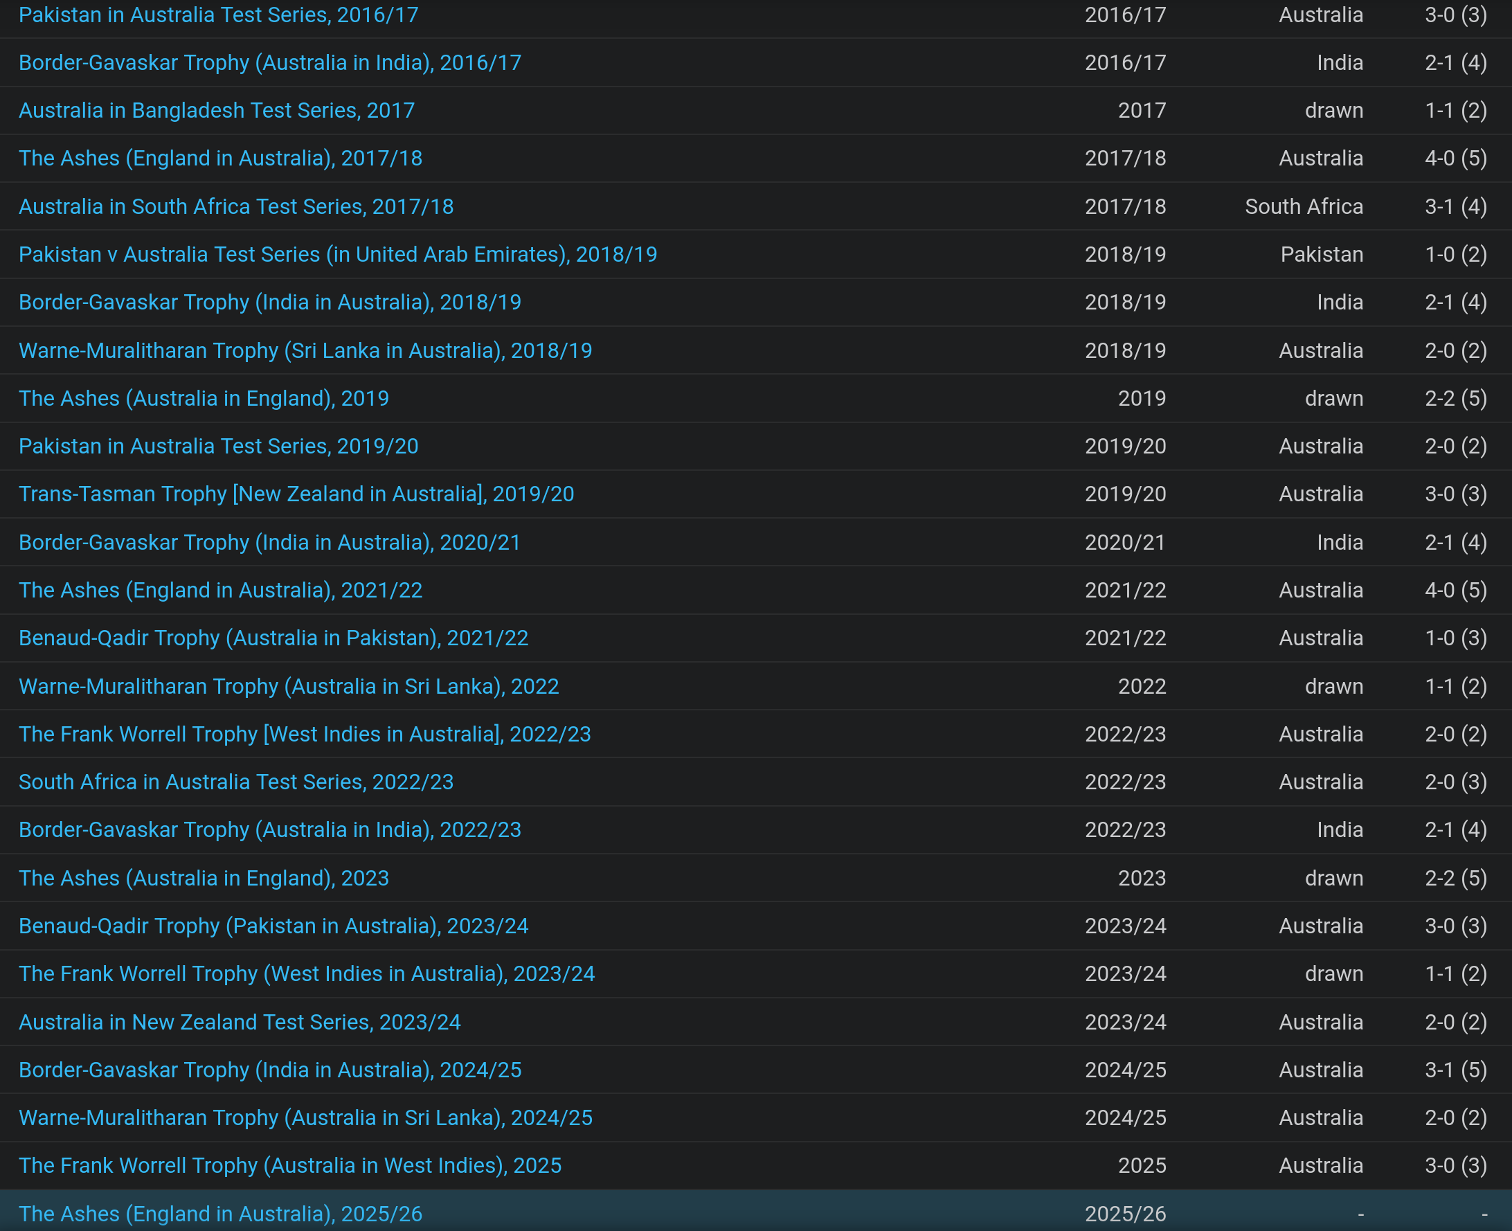Image resolution: width=1512 pixels, height=1231 pixels.
Task: Open Frank Worrell Trophy 2022/23 link
Action: (305, 734)
